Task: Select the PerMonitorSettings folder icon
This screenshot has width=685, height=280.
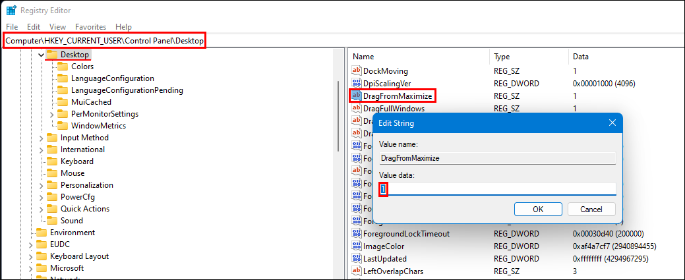Action: tap(63, 113)
